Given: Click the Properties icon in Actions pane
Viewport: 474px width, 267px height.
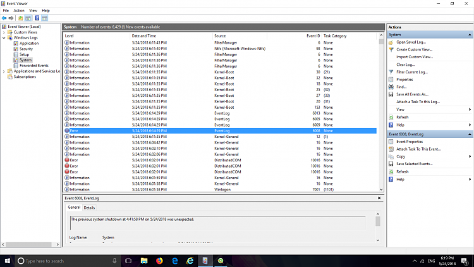Looking at the screenshot, I should coord(391,80).
